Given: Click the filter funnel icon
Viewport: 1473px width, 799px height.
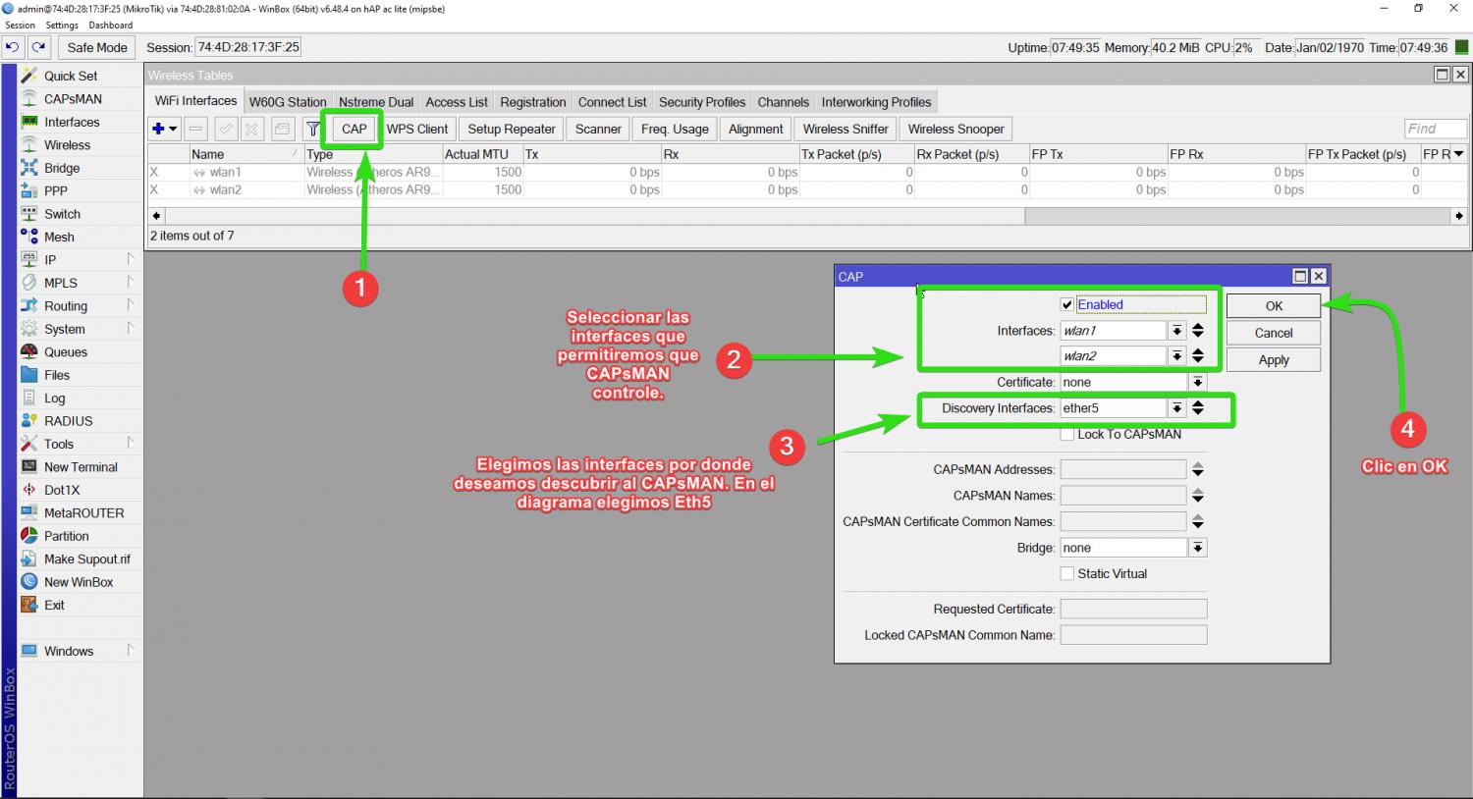Looking at the screenshot, I should pyautogui.click(x=313, y=129).
